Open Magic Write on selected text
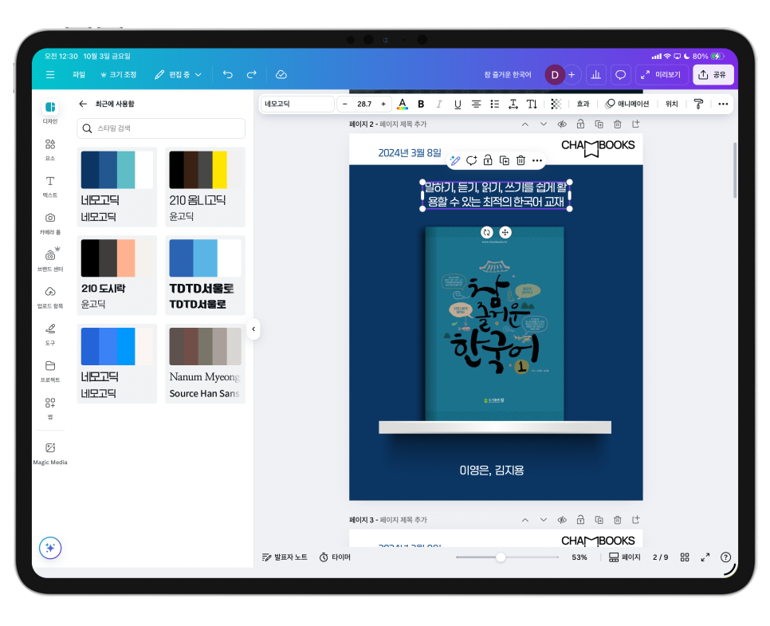This screenshot has height=626, width=770. (x=455, y=160)
